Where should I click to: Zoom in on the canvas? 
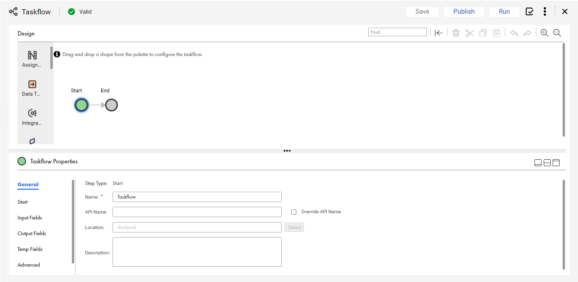pyautogui.click(x=544, y=33)
